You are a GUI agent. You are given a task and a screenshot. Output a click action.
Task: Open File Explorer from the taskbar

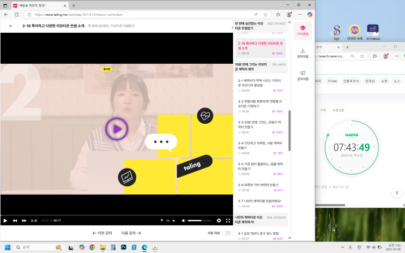click(103, 248)
